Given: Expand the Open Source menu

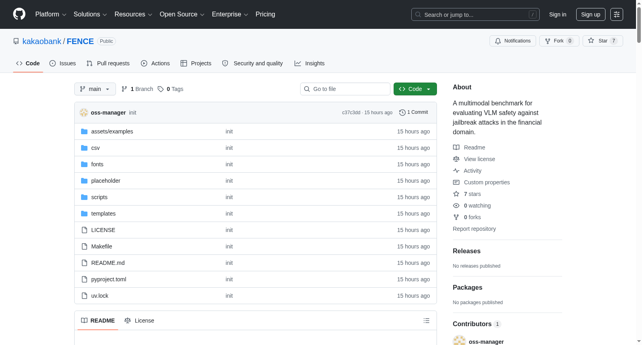Looking at the screenshot, I should pyautogui.click(x=182, y=14).
